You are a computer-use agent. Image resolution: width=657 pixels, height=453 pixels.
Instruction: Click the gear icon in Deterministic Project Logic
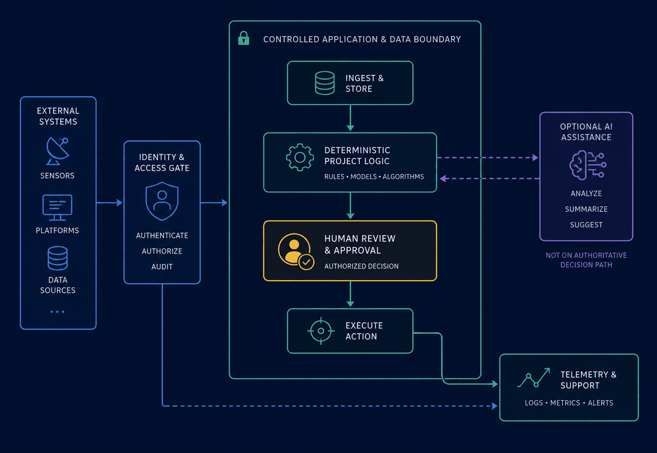[x=300, y=157]
